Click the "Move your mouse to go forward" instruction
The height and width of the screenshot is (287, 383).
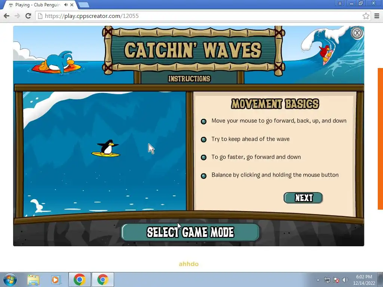[279, 121]
